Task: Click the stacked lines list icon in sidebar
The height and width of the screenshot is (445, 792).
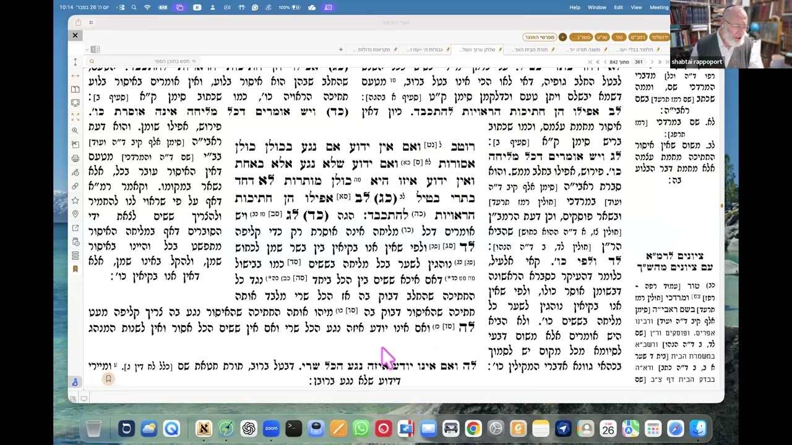Action: [75, 255]
